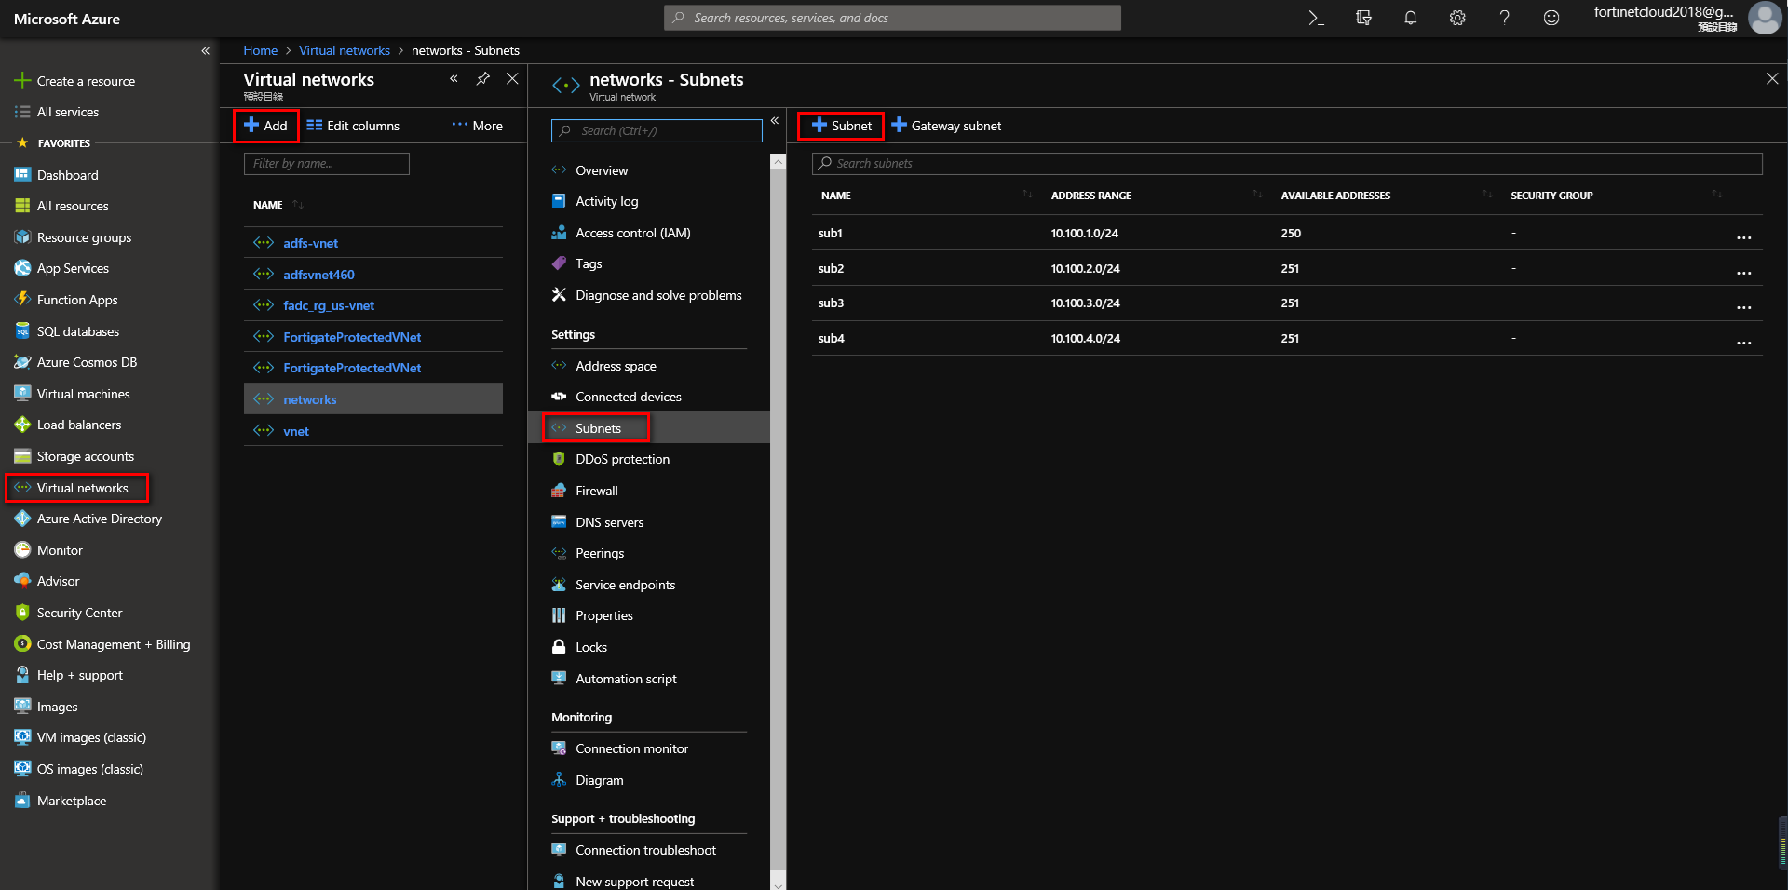The width and height of the screenshot is (1788, 890).
Task: Open the ellipsis menu for sub1
Action: [1744, 237]
